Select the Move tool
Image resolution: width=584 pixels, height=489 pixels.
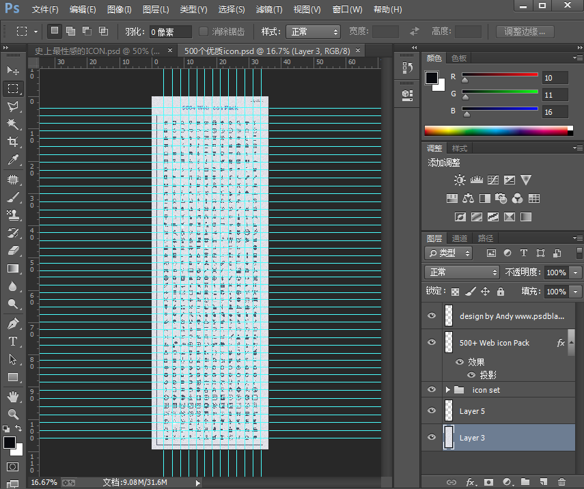[13, 71]
